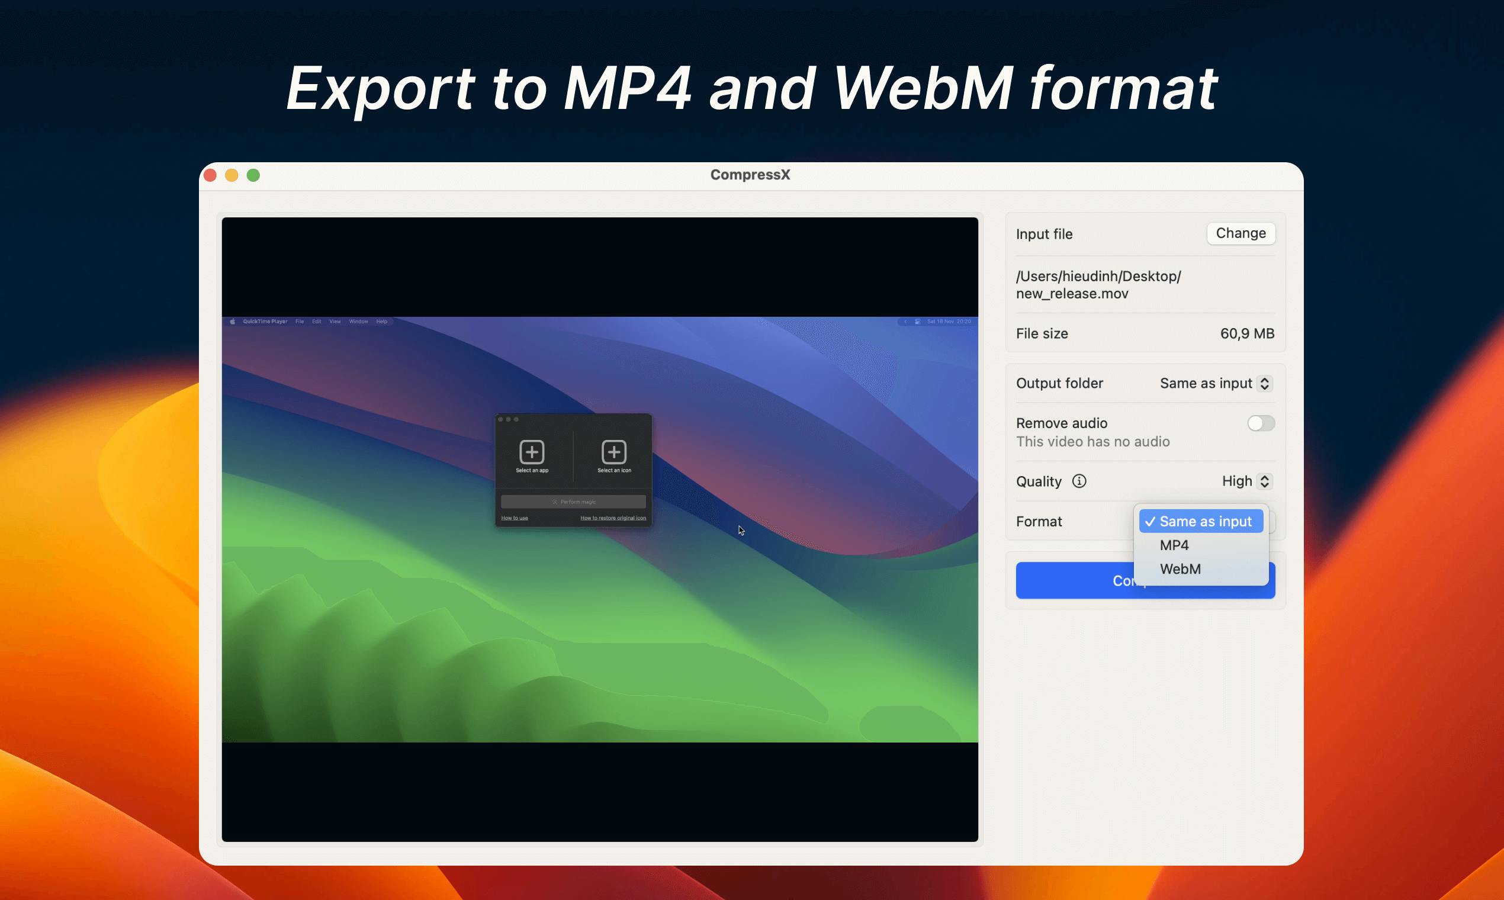Click the 'File size' label
The width and height of the screenshot is (1504, 900).
(x=1042, y=333)
